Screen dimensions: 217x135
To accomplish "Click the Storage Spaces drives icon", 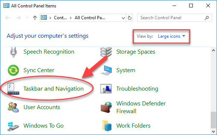I will point(106,52).
